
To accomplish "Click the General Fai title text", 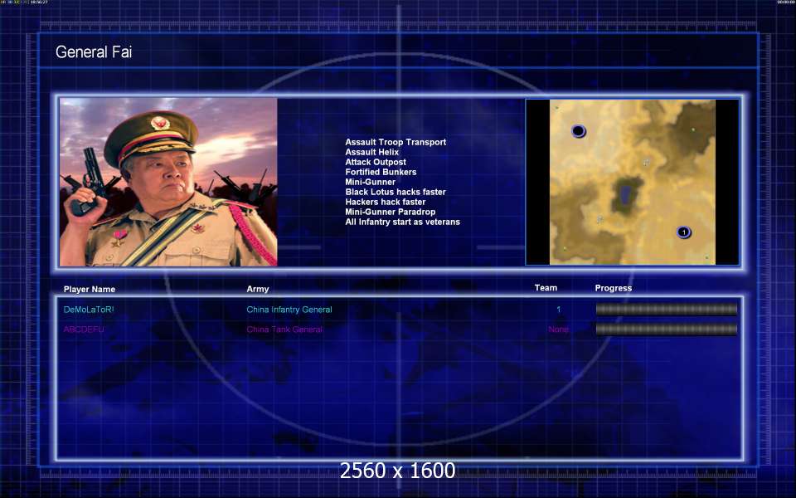I will (94, 51).
